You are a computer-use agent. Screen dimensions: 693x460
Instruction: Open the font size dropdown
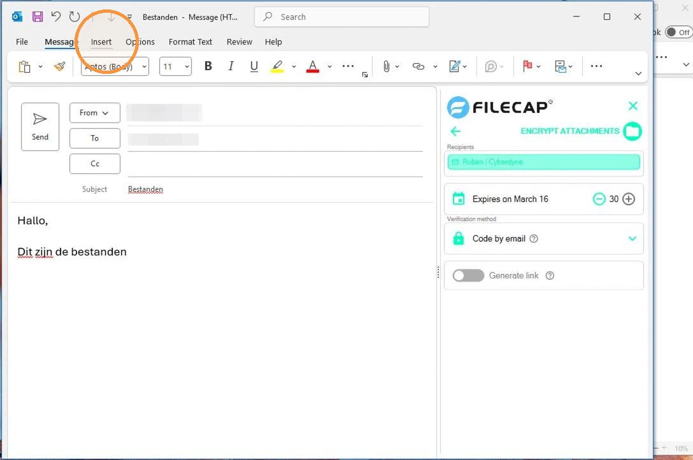[x=187, y=67]
